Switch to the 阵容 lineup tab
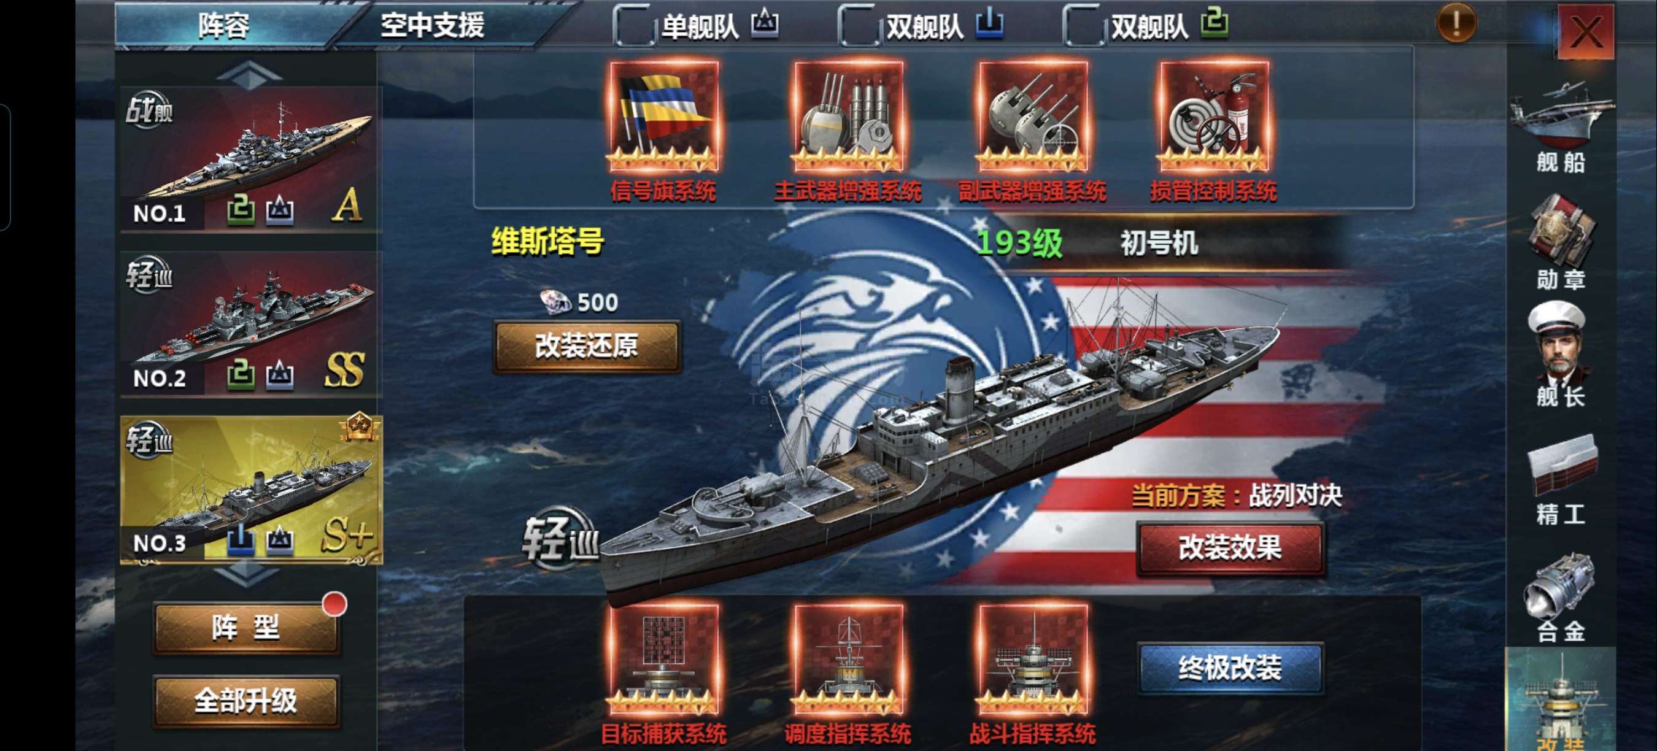The image size is (1657, 751). point(225,26)
